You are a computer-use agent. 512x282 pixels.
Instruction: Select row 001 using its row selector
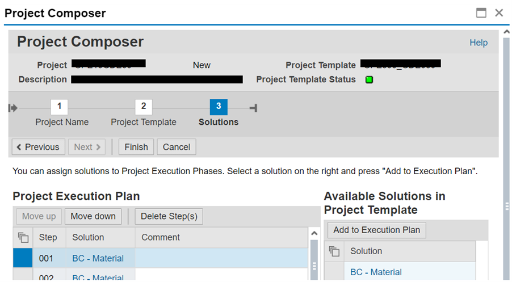point(23,258)
